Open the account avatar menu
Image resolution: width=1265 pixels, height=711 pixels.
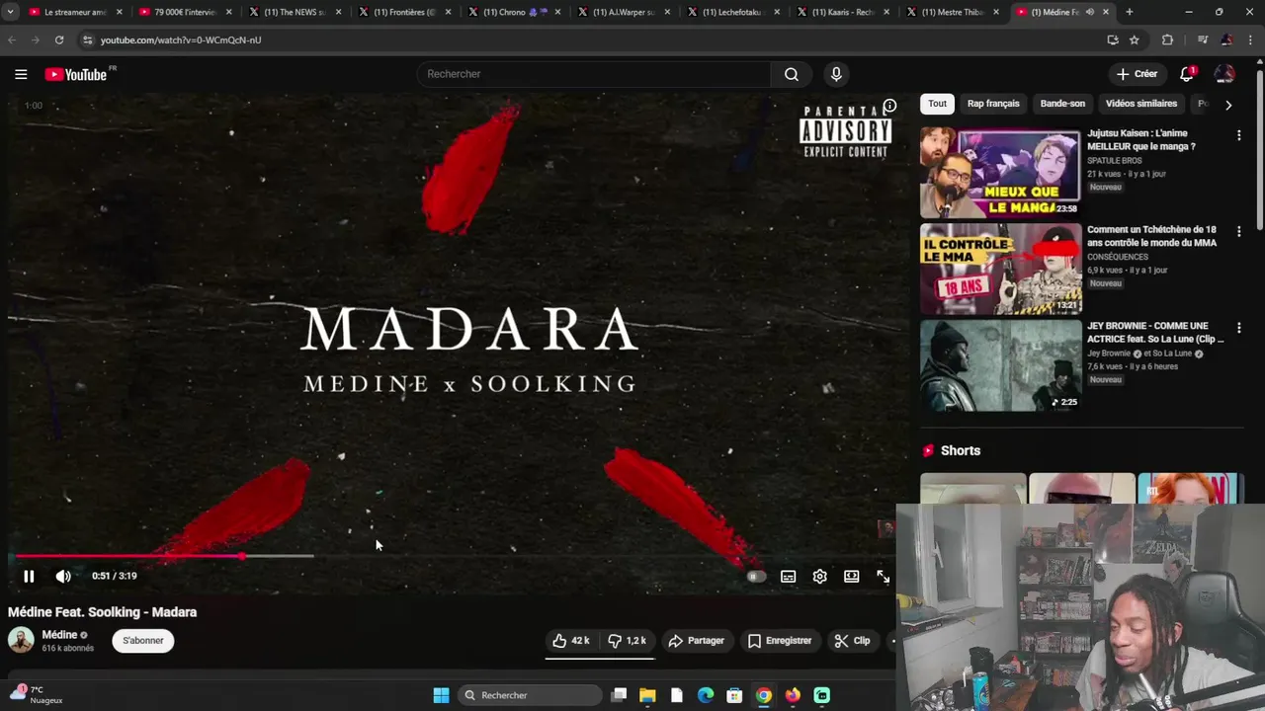tap(1224, 74)
